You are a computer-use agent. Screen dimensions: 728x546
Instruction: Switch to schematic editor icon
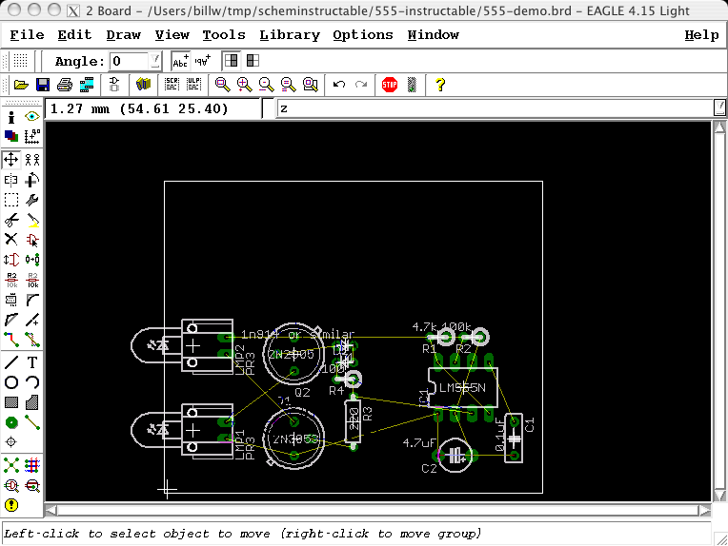114,85
